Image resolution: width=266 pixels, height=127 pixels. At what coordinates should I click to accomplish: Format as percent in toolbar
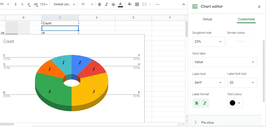22,4
